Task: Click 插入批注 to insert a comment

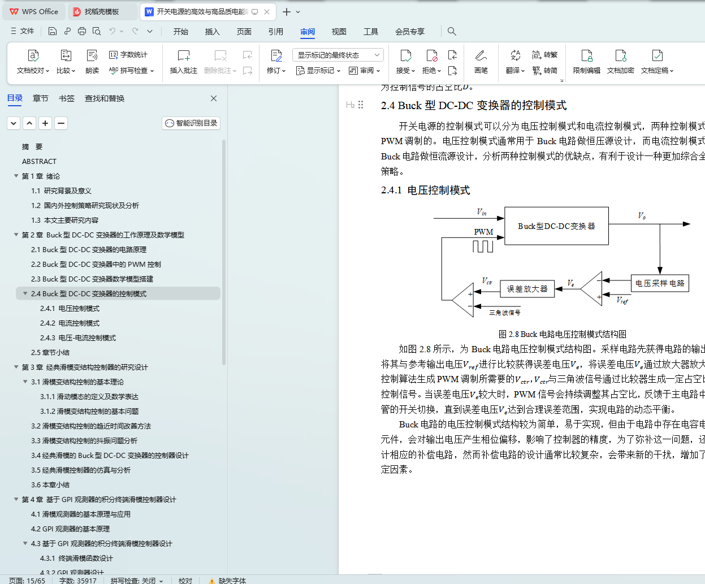Action: pos(184,62)
